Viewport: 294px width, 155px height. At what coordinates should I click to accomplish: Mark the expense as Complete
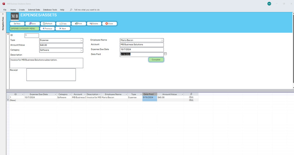[156, 60]
